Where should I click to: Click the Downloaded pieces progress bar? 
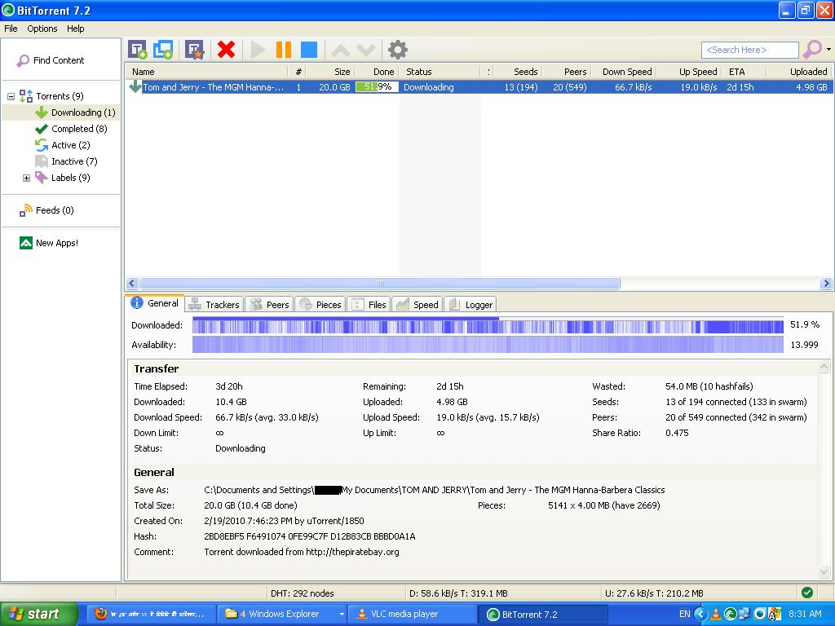(488, 325)
